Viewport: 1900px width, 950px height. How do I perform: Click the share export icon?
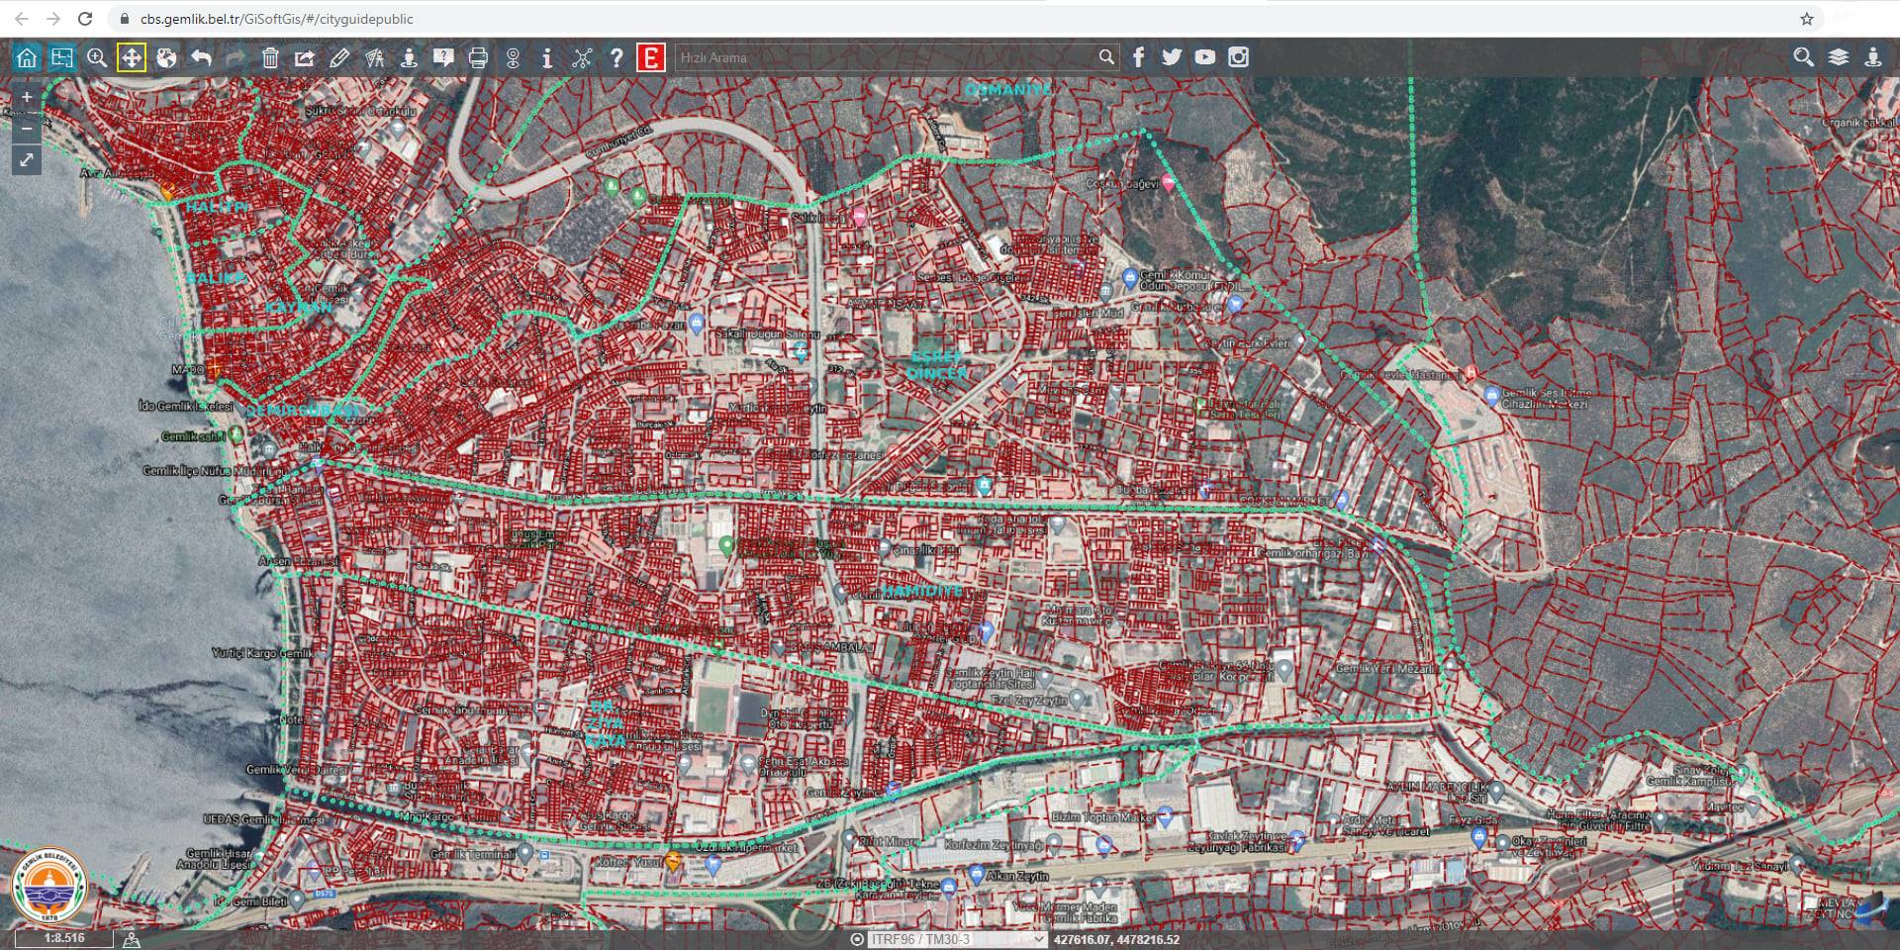pos(305,57)
